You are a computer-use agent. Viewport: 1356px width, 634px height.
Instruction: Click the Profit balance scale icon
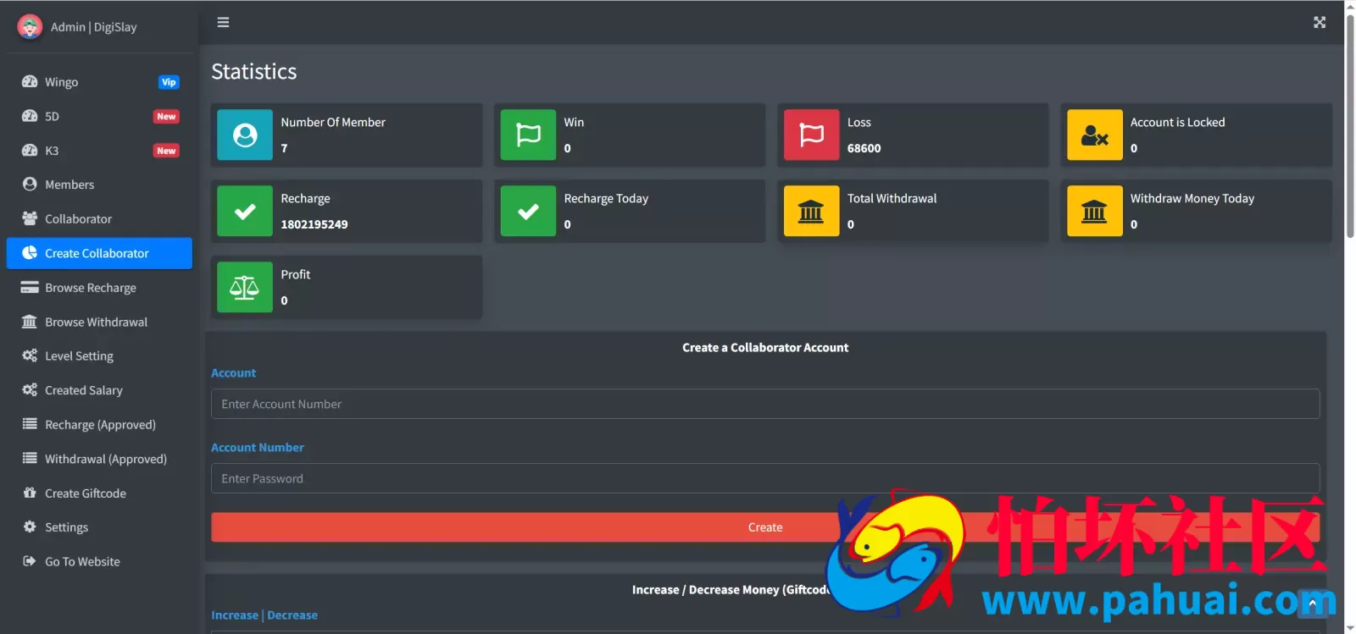tap(245, 288)
